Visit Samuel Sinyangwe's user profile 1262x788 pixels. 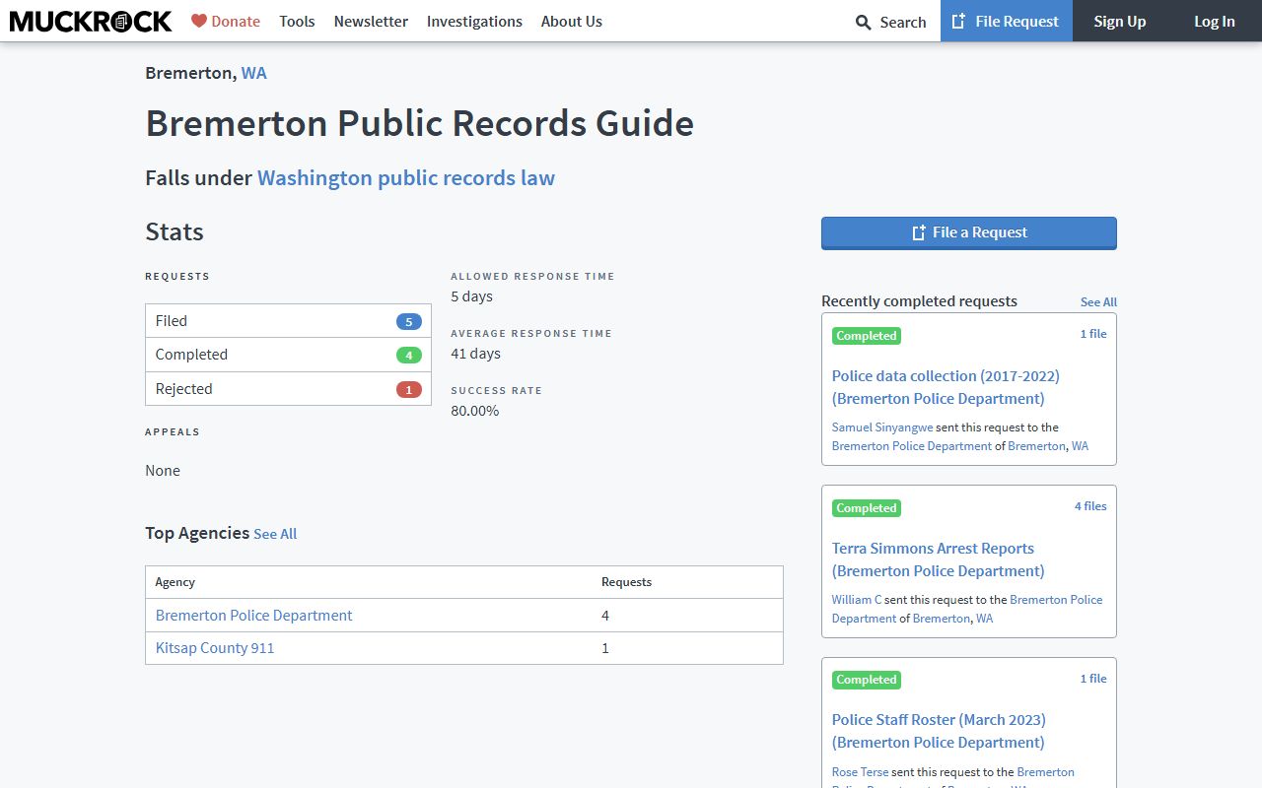tap(882, 427)
